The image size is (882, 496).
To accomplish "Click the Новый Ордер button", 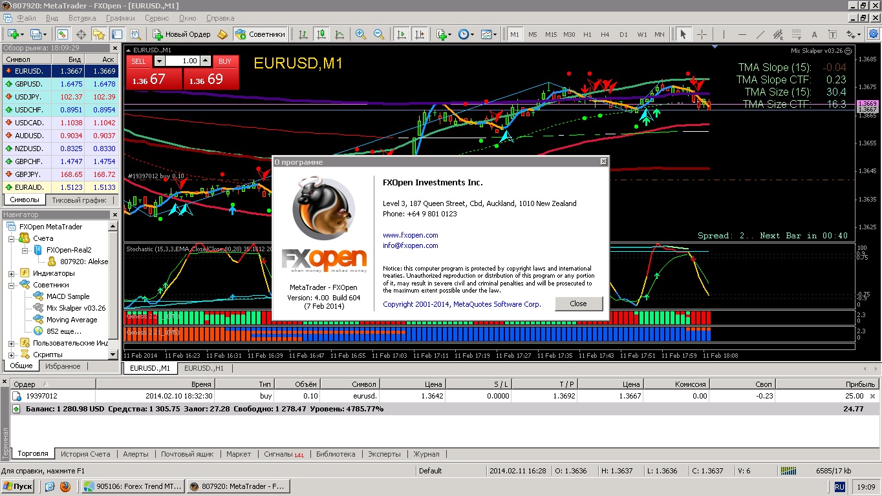I will click(x=182, y=34).
